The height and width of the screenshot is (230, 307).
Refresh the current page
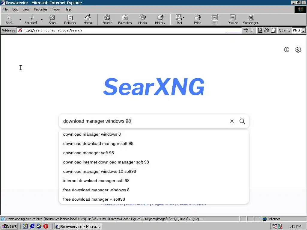pyautogui.click(x=70, y=19)
